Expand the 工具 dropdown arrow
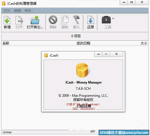Viewport: 150px width, 136px height. [x=113, y=19]
